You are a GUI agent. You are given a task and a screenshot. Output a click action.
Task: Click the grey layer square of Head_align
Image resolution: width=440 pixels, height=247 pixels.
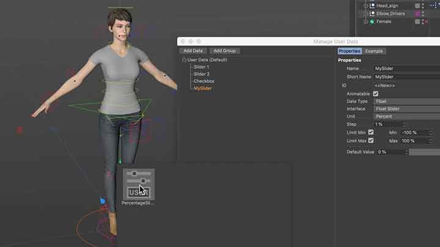coord(417,5)
